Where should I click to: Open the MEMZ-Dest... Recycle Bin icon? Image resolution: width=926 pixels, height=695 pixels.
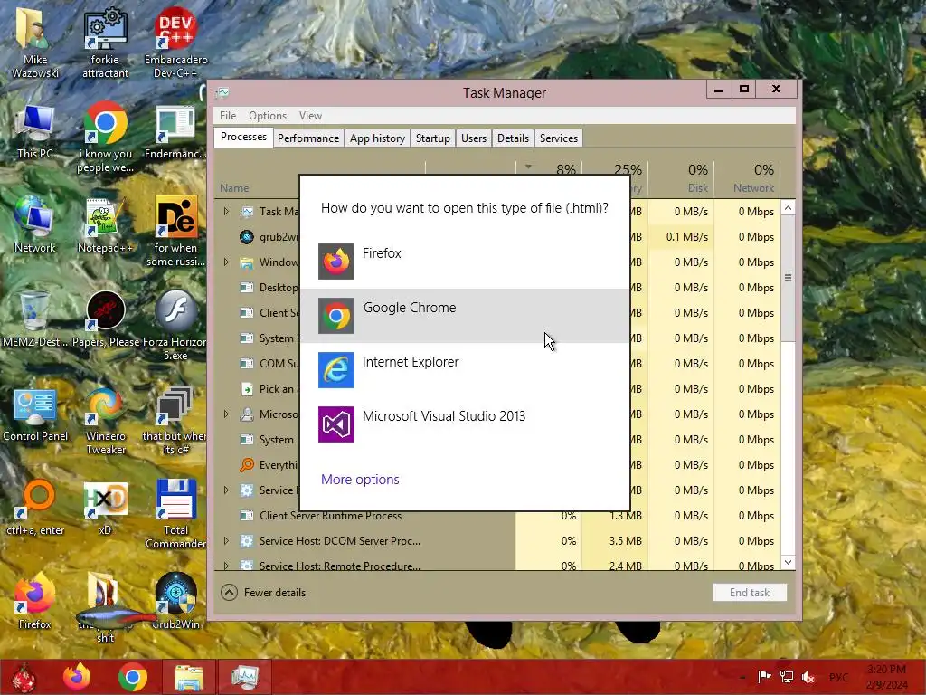tap(35, 318)
